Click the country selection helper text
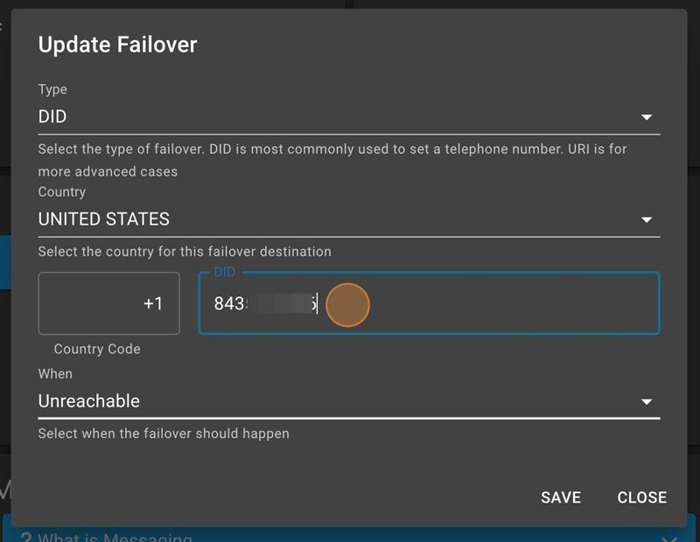The image size is (700, 542). [x=185, y=252]
